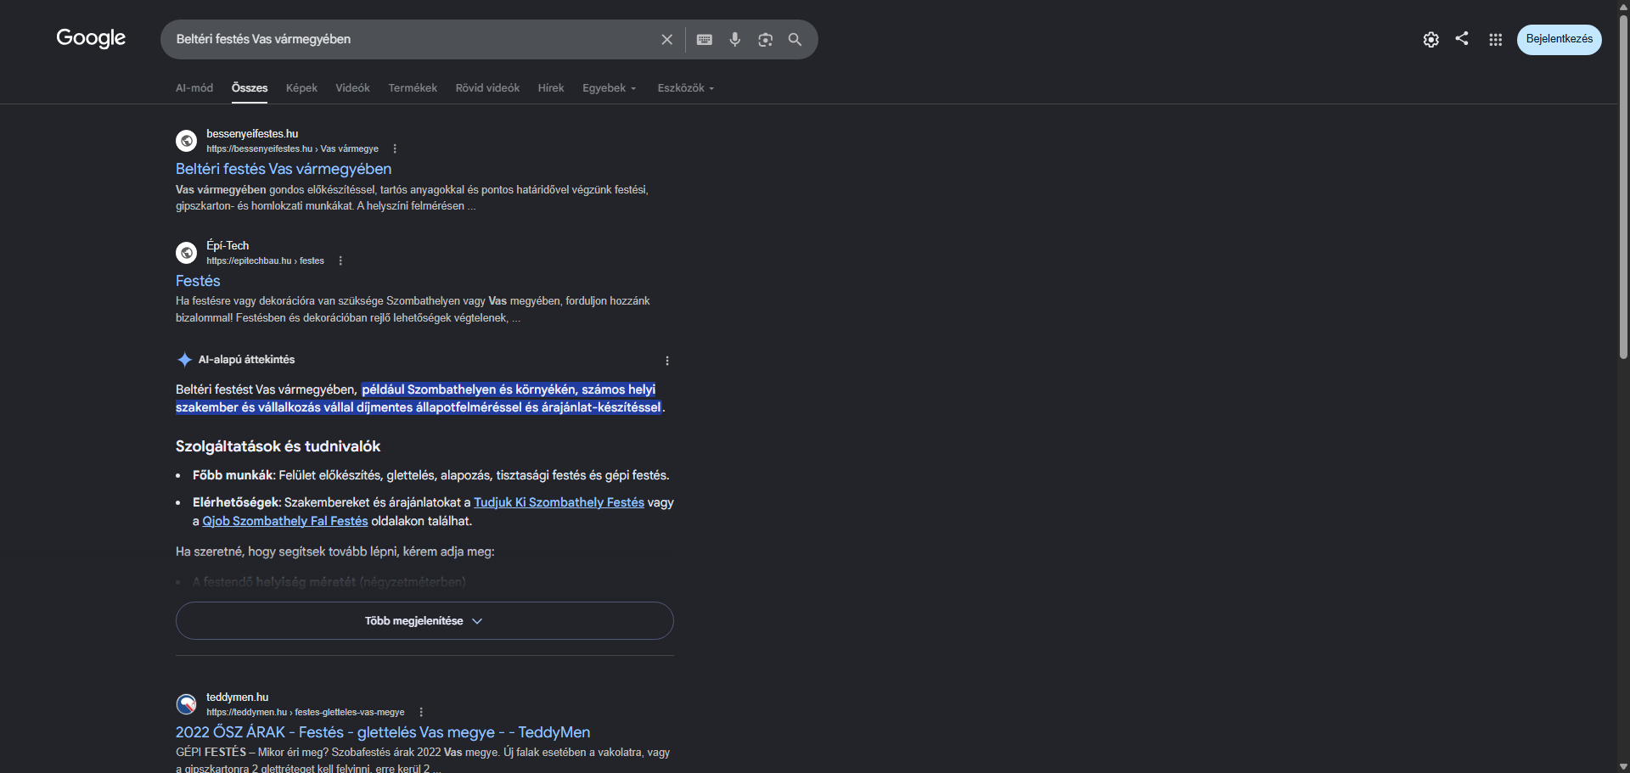Open the Képek tab
The width and height of the screenshot is (1630, 773).
click(x=301, y=88)
